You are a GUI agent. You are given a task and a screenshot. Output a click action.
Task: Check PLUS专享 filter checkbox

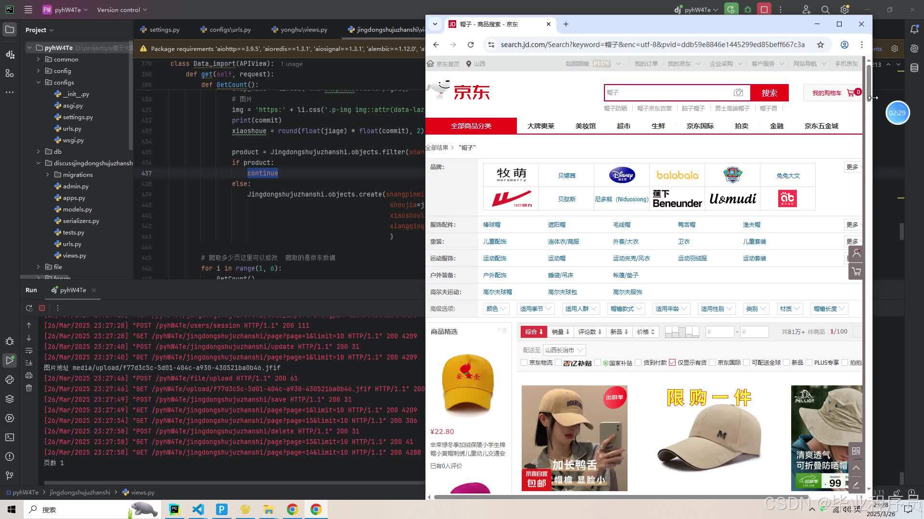pos(809,362)
